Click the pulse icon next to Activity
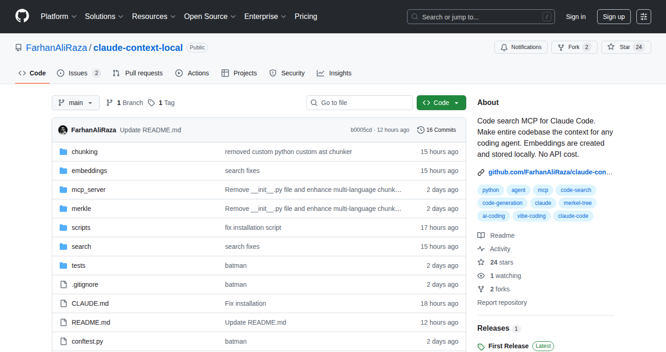Screen dimensions: 666x352 (481, 249)
